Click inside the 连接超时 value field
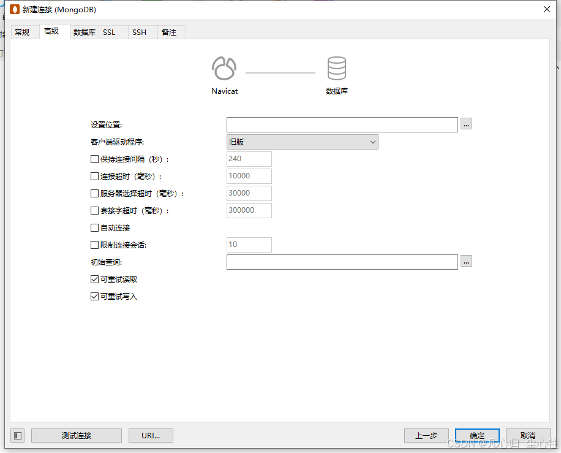Screen dimensions: 561x453 (x=249, y=176)
